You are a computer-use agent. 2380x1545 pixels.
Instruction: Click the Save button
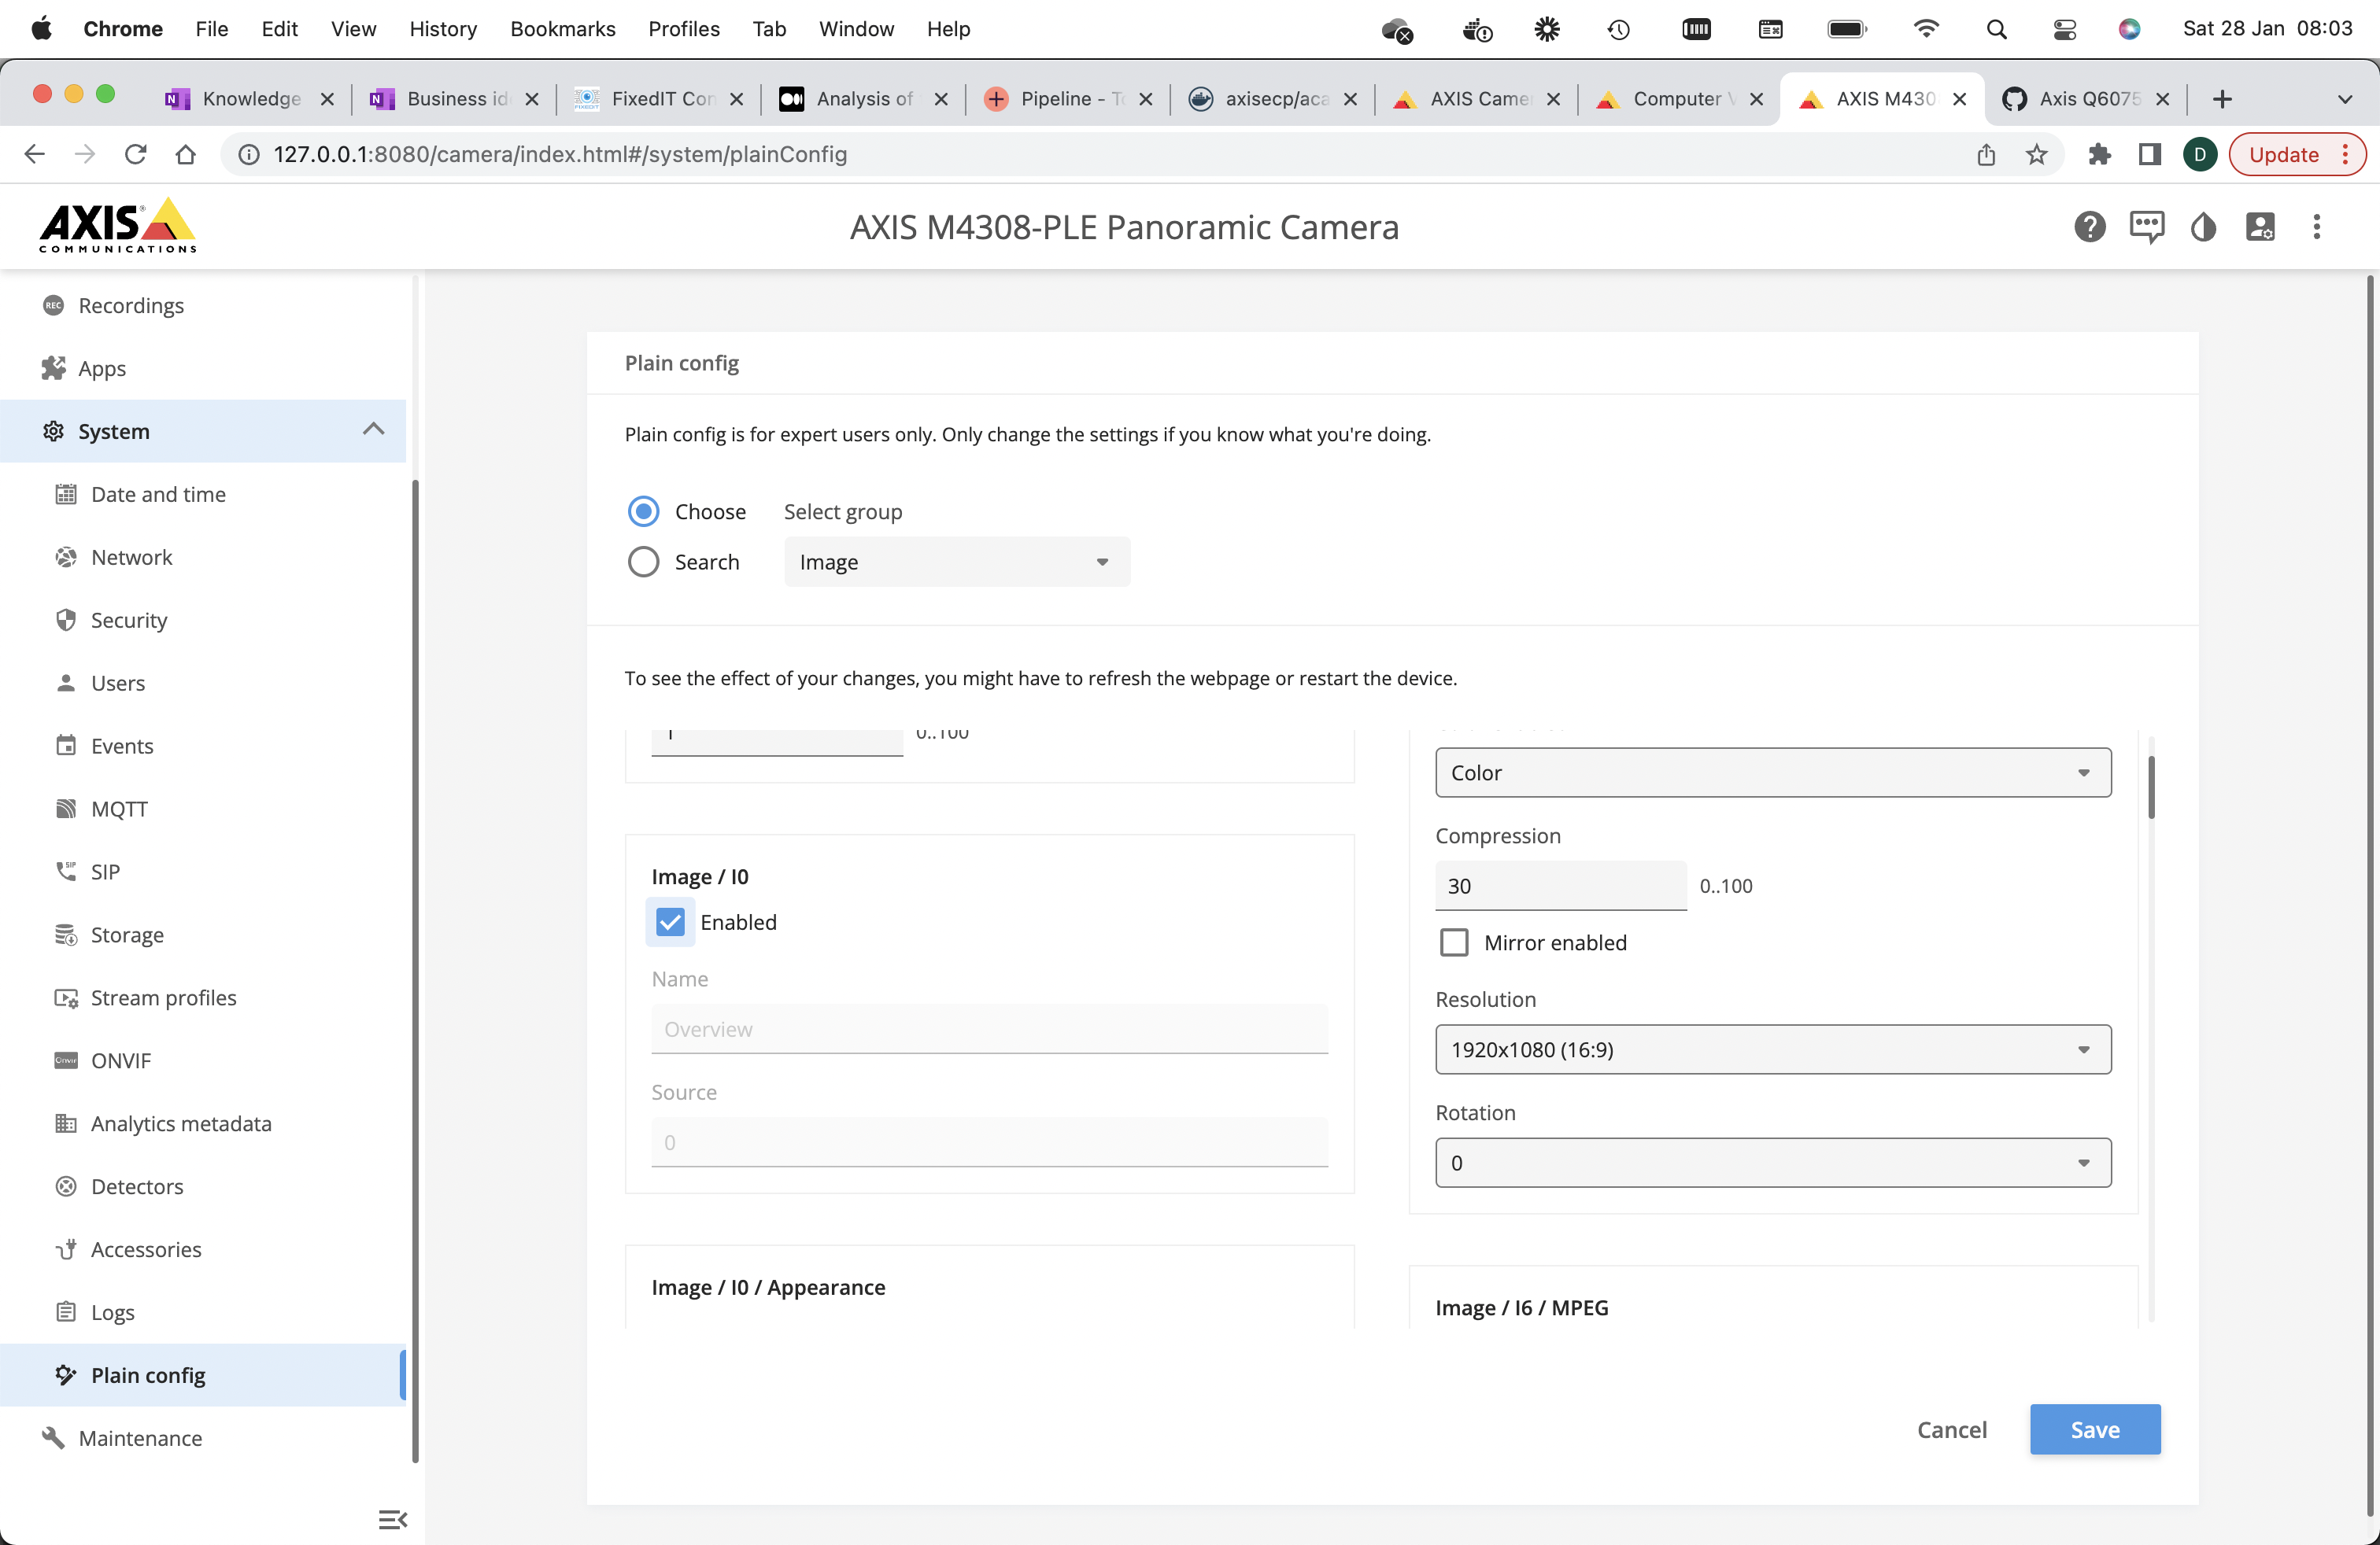2094,1429
